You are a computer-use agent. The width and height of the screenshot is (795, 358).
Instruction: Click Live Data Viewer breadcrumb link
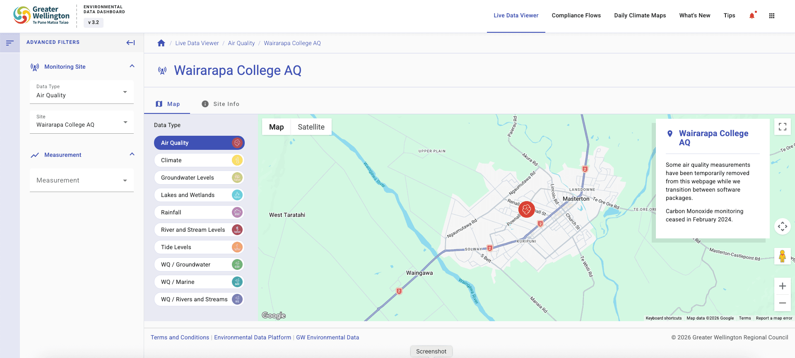[x=197, y=43]
